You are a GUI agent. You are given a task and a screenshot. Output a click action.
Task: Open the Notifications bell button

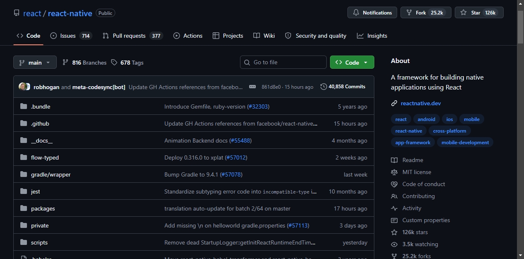(x=372, y=12)
